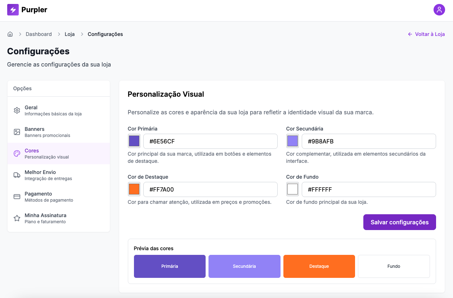Open the user profile avatar icon

tap(439, 10)
